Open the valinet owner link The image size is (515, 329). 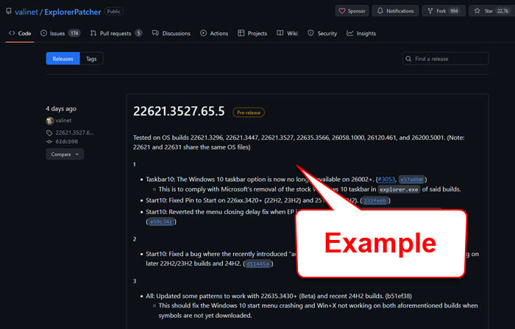coord(26,12)
